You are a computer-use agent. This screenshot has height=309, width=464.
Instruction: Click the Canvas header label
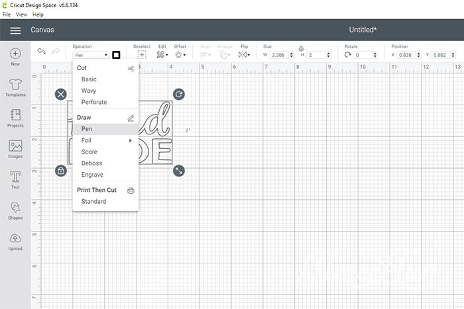pyautogui.click(x=42, y=30)
